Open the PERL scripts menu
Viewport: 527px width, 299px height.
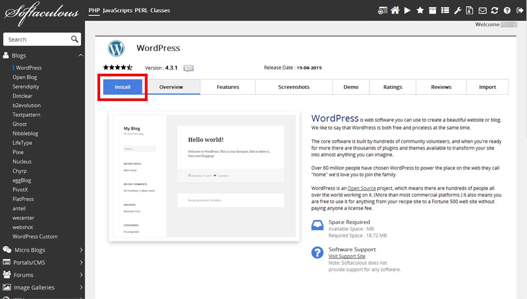[141, 11]
